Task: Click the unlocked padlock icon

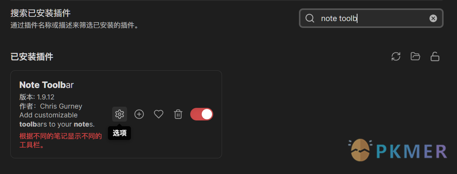Action: tap(435, 57)
